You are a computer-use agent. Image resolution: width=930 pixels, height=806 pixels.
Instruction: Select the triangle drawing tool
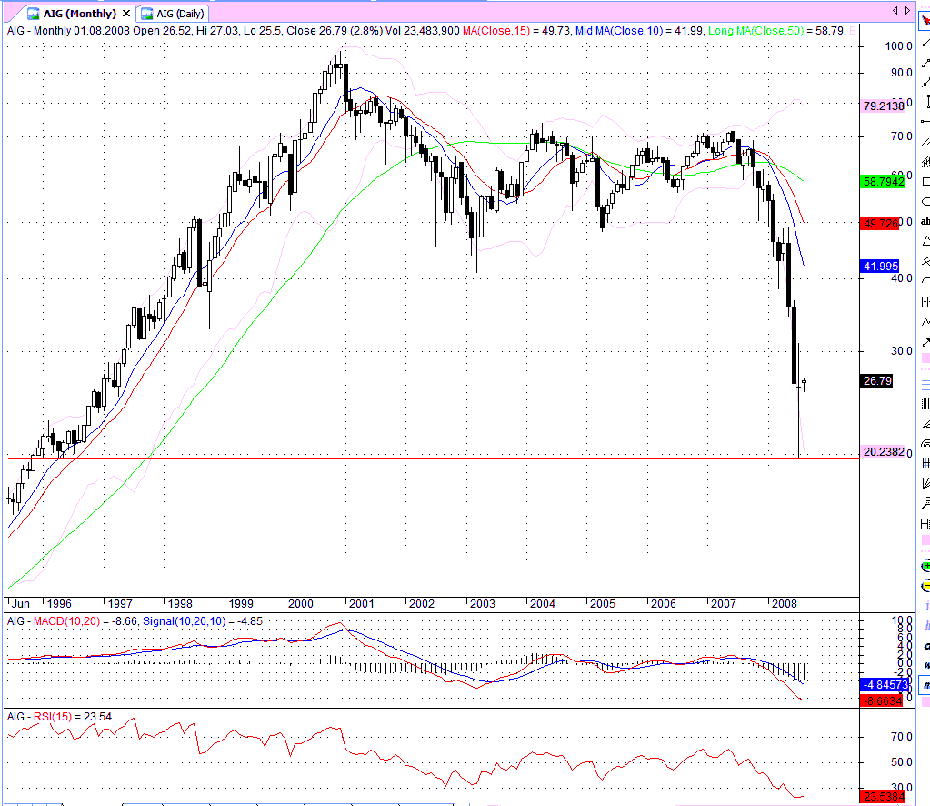[925, 241]
